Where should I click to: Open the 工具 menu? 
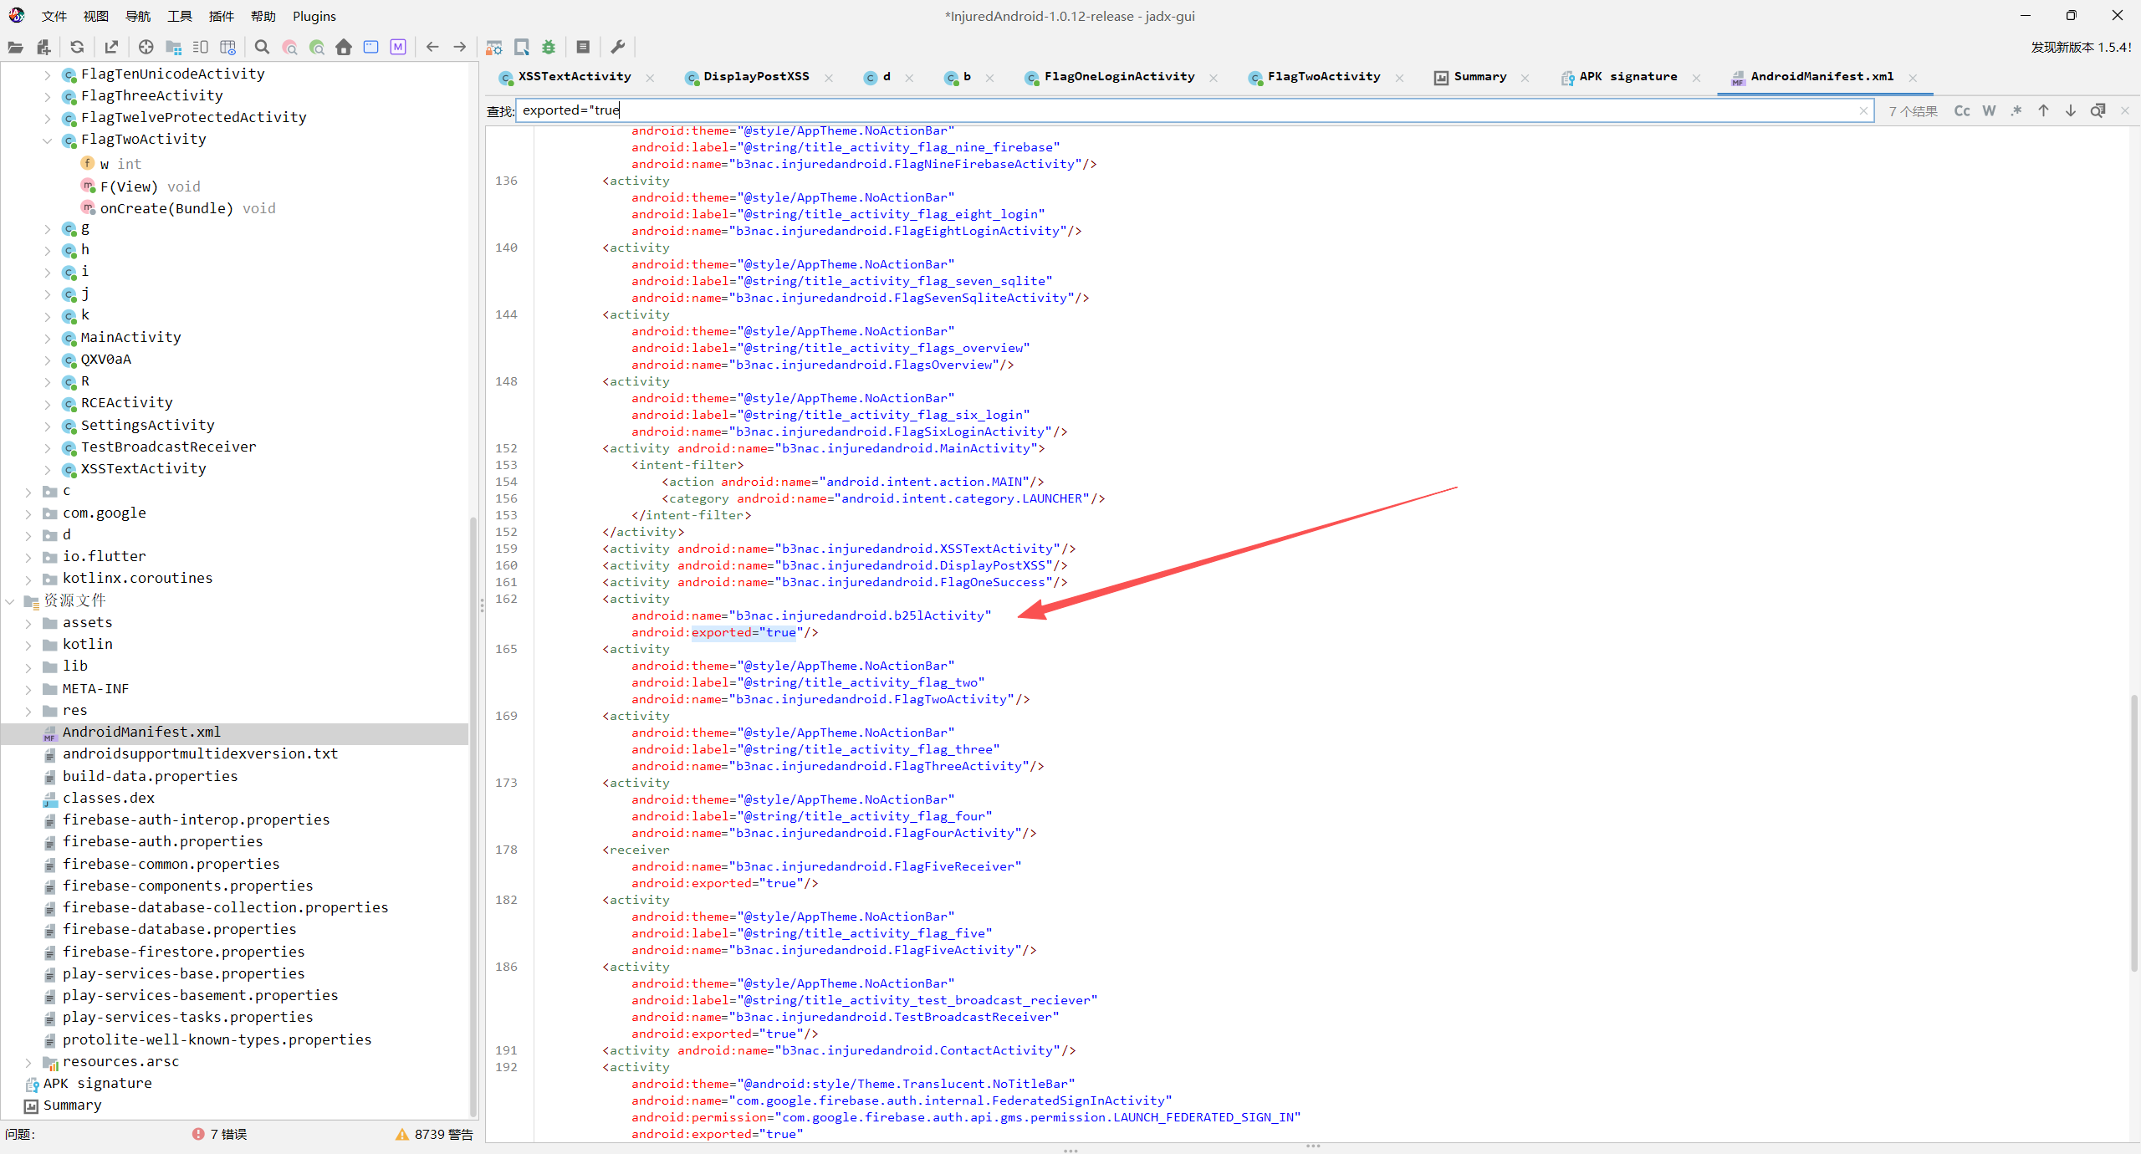coord(179,16)
